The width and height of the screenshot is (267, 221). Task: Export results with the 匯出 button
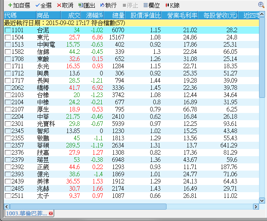pyautogui.click(x=87, y=5)
